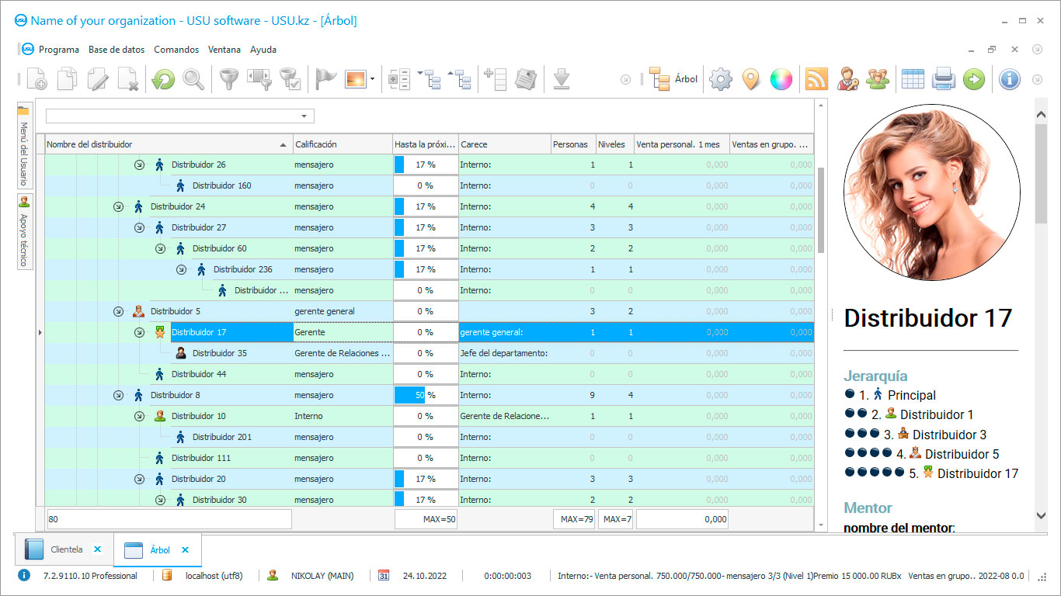
Task: Collapse the Distribuidor 10 tree node
Action: click(x=139, y=416)
